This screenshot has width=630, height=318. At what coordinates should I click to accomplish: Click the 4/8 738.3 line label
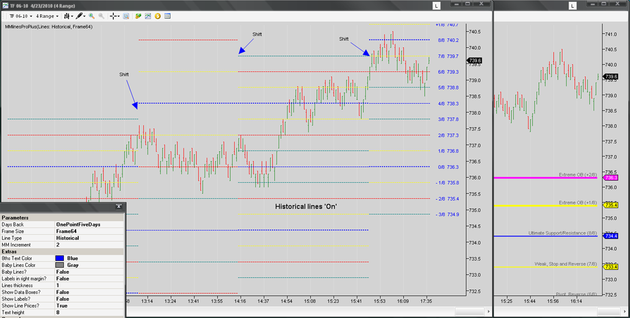click(448, 104)
